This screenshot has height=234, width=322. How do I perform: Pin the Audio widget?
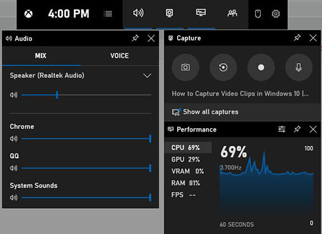[x=135, y=39]
